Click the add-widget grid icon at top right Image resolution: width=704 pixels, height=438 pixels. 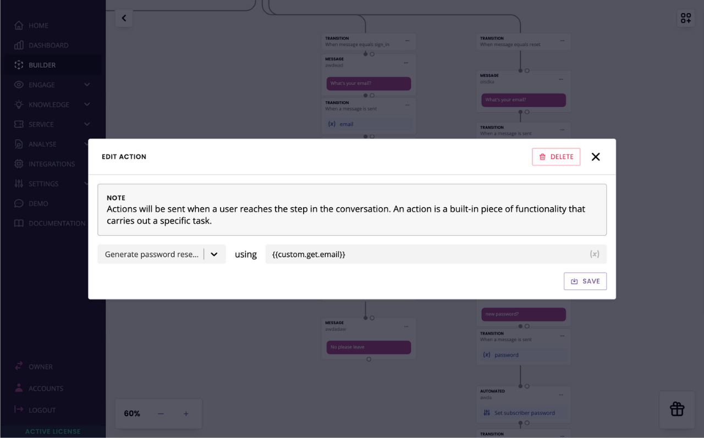pyautogui.click(x=686, y=18)
